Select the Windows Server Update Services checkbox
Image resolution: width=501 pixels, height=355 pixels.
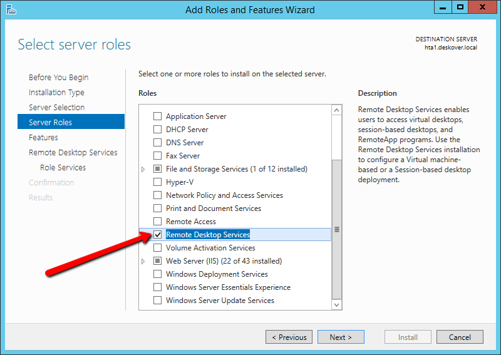158,301
